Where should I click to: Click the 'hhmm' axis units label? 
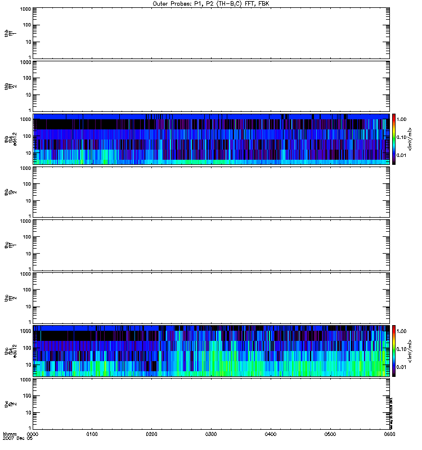click(x=10, y=434)
